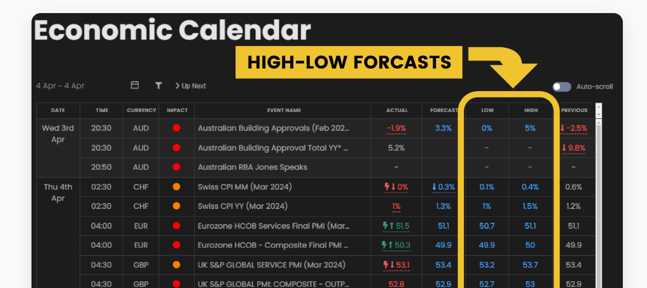
Task: Open the 4 Apr - 4 Apr date range
Action: [60, 86]
